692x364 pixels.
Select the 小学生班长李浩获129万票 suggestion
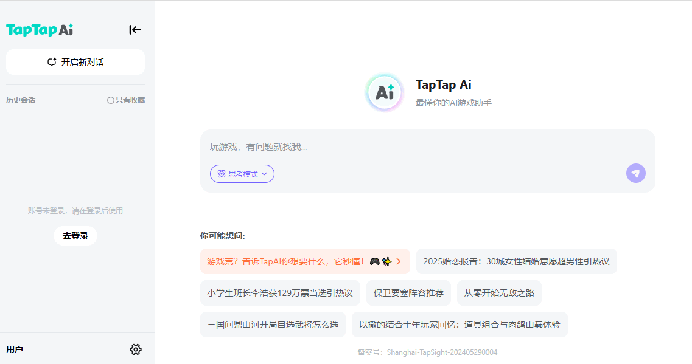280,293
